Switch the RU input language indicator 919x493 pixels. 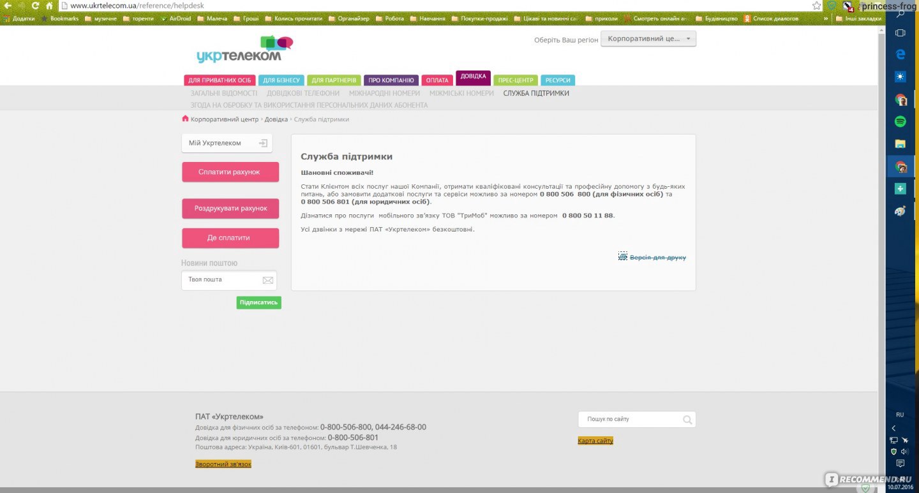click(900, 415)
